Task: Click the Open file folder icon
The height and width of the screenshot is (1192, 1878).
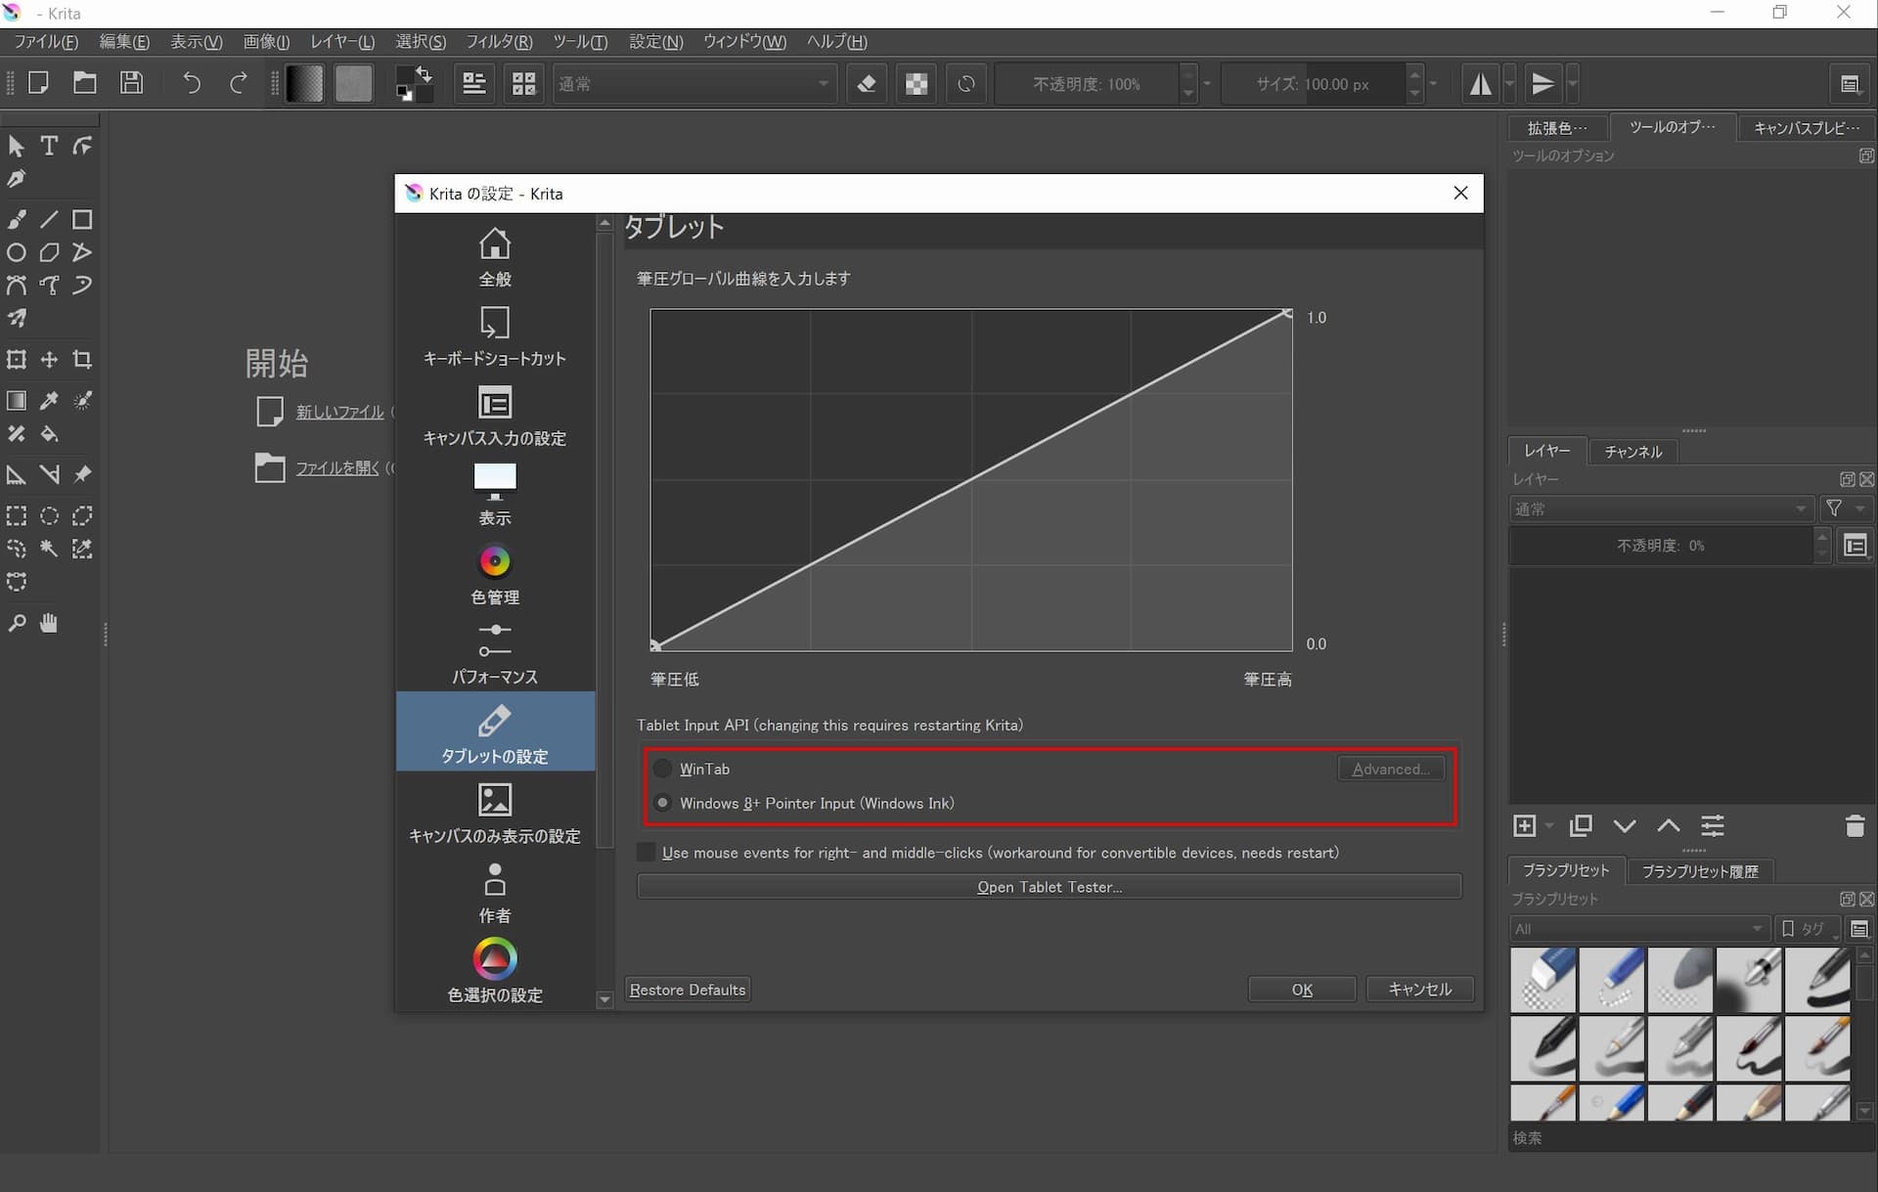Action: pos(85,83)
